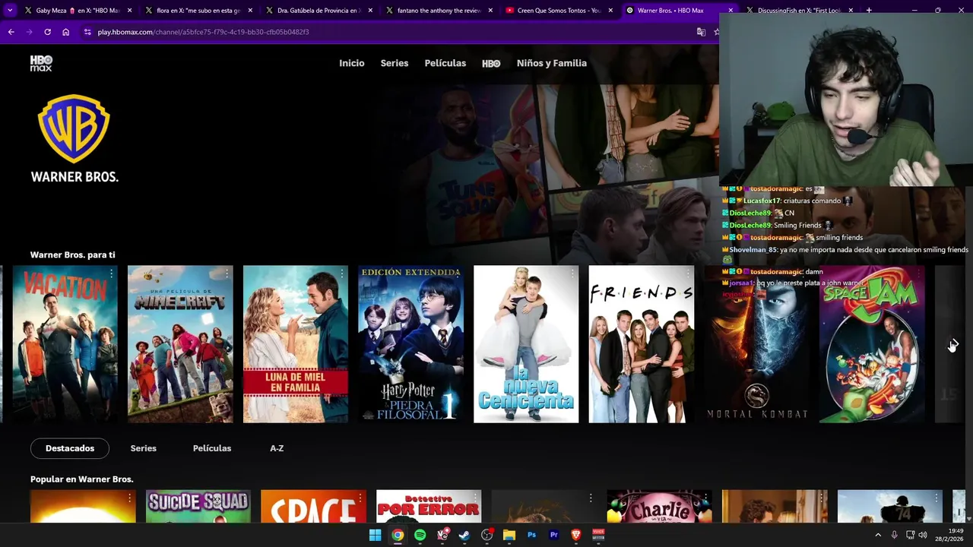Open the Friends series poster
Viewport: 973px width, 547px height.
click(642, 344)
